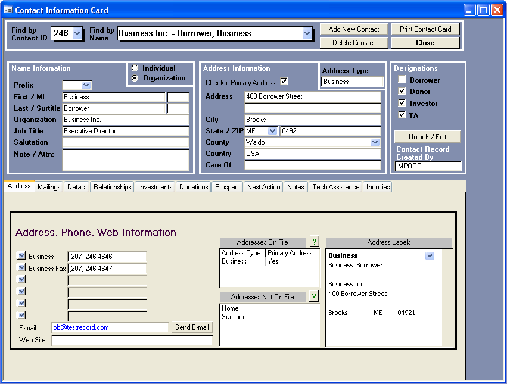Select the Individual radio button
507x384 pixels.
[x=135, y=68]
